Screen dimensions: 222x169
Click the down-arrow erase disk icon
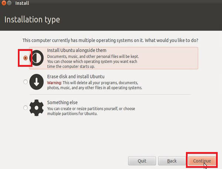(37, 82)
